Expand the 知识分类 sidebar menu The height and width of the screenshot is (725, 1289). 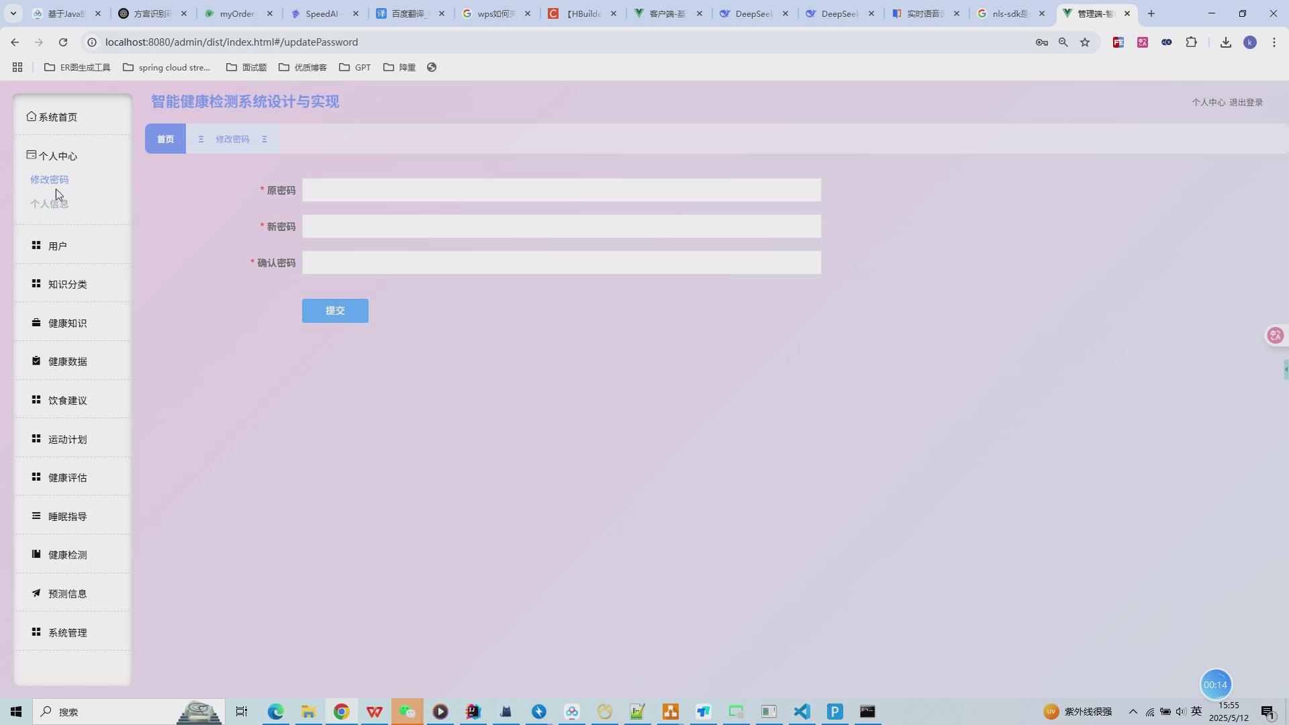click(x=67, y=284)
